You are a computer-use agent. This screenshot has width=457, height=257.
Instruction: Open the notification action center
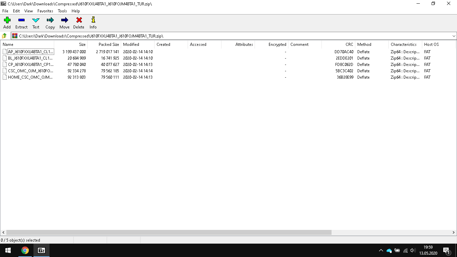[446, 250]
